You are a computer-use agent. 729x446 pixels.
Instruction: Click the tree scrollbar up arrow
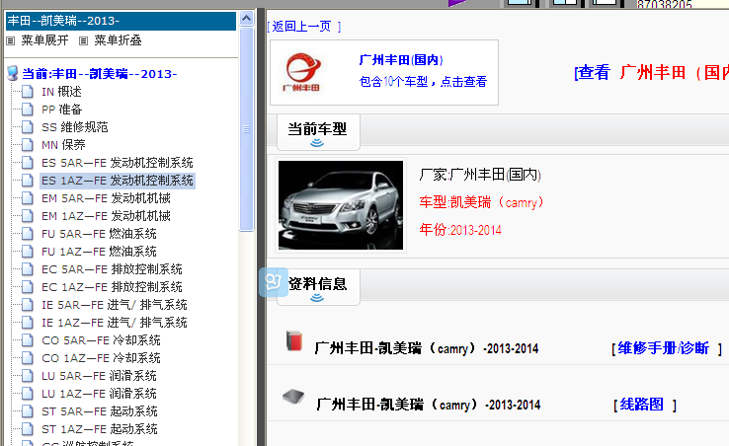pos(246,19)
